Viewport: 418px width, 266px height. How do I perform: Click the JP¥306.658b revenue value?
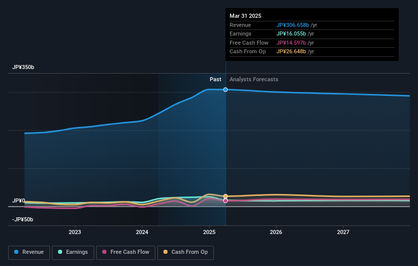(x=293, y=25)
